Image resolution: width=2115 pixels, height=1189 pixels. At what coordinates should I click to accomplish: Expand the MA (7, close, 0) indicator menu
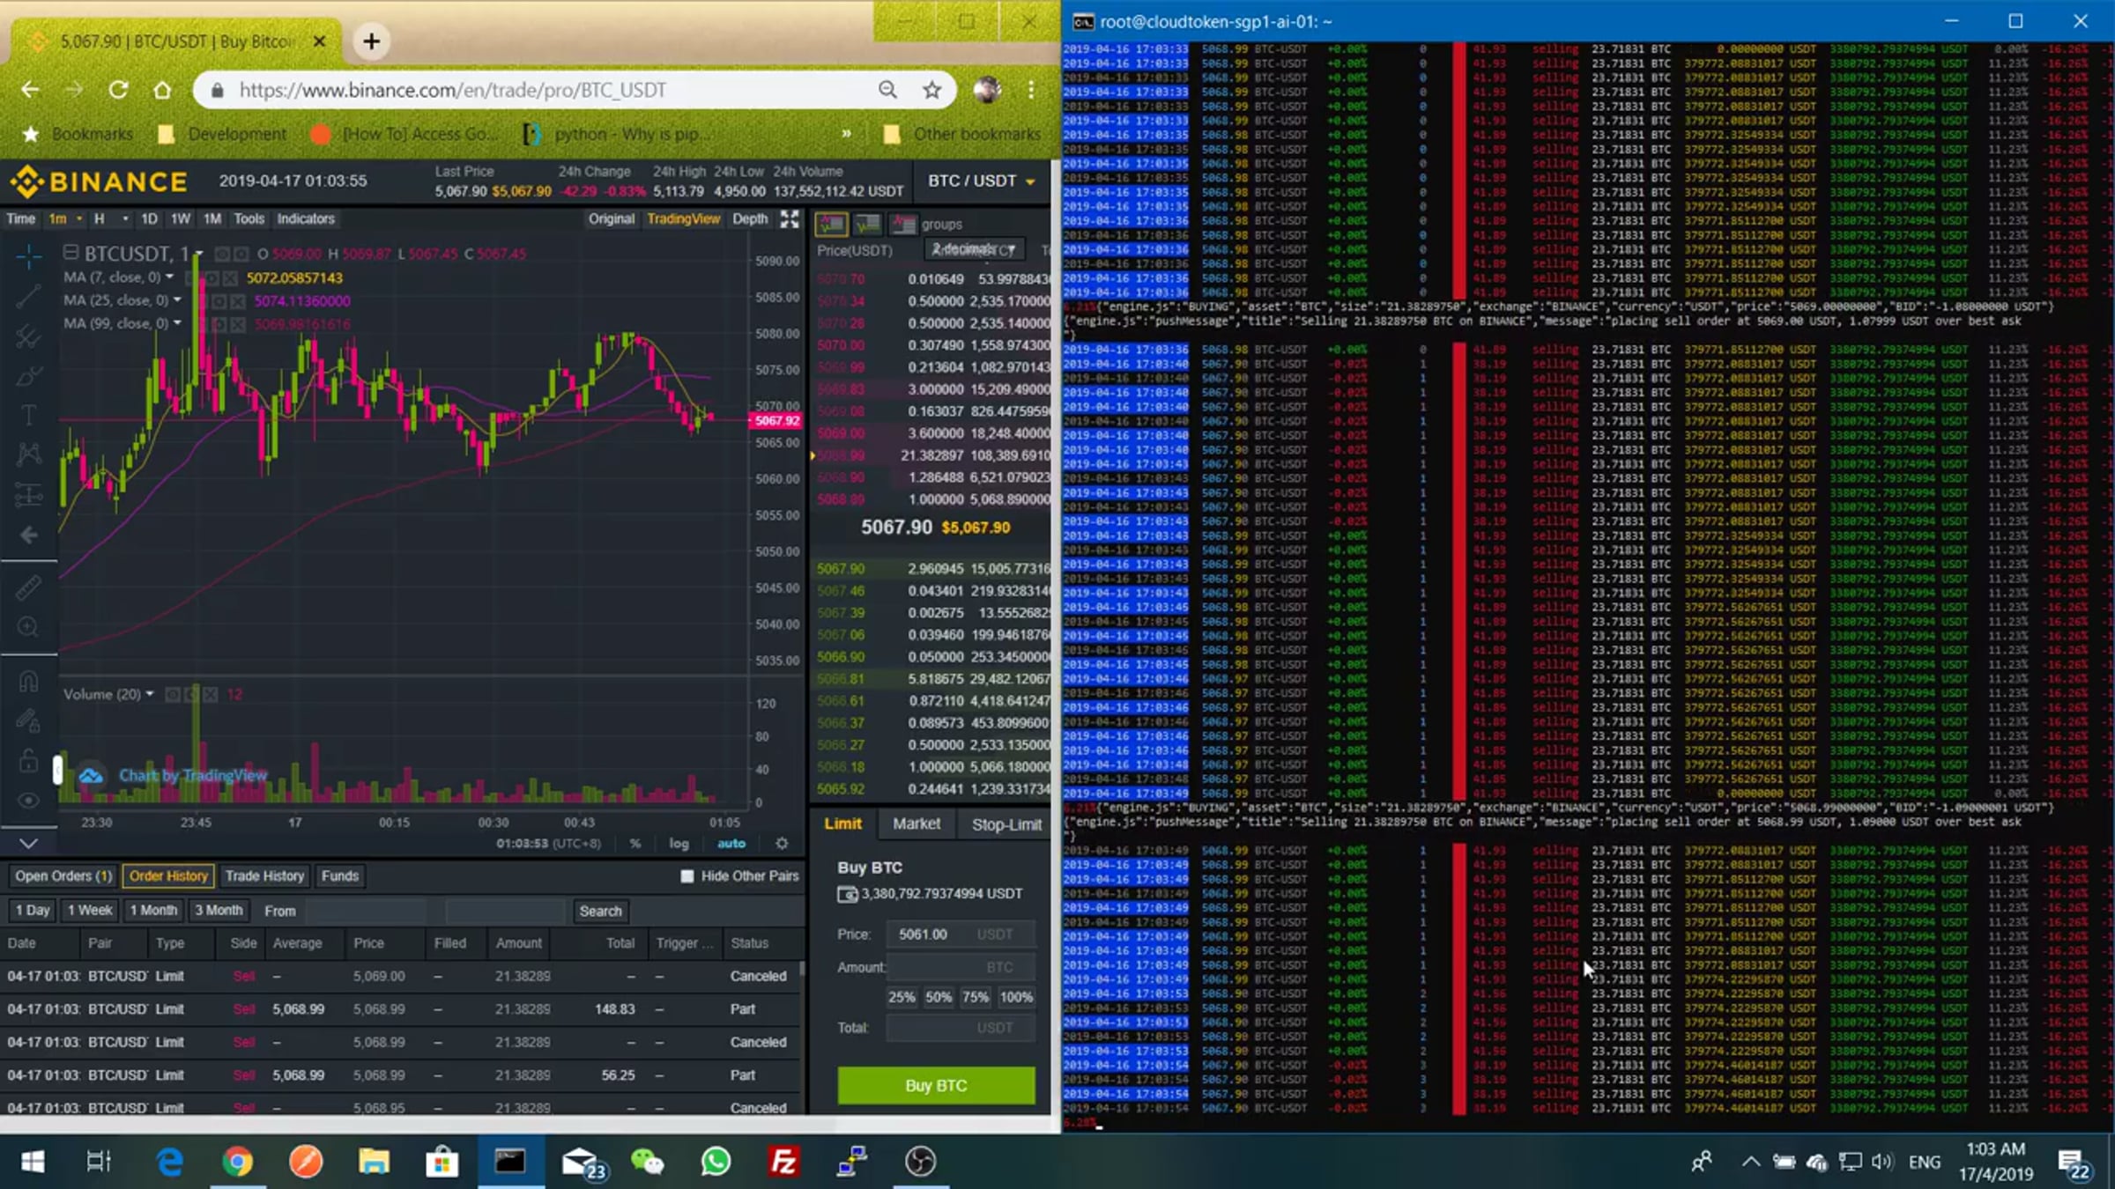pyautogui.click(x=169, y=277)
